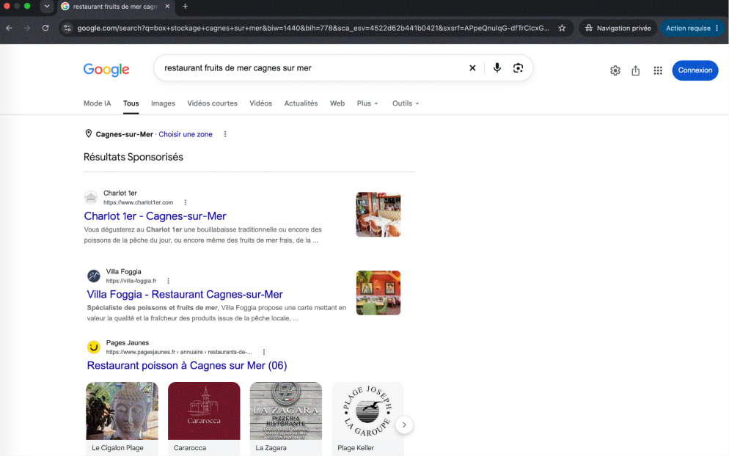Click the location pin icon
The image size is (729, 456).
(88, 134)
